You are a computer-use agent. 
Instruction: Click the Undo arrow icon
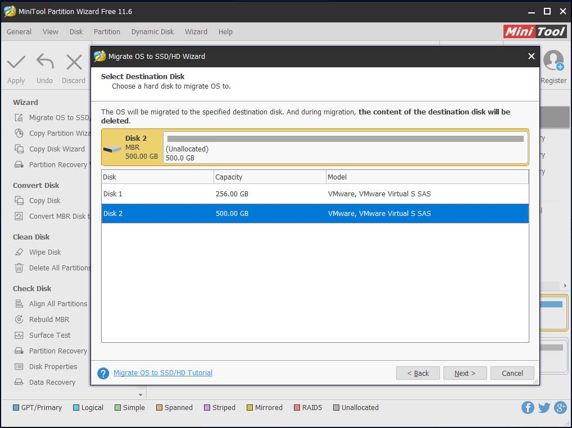(x=45, y=62)
